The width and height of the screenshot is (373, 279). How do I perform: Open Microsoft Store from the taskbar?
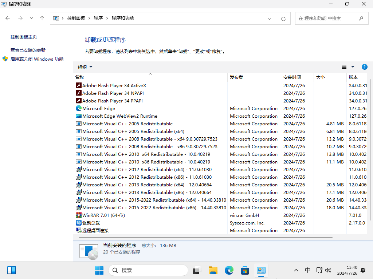pos(245,270)
